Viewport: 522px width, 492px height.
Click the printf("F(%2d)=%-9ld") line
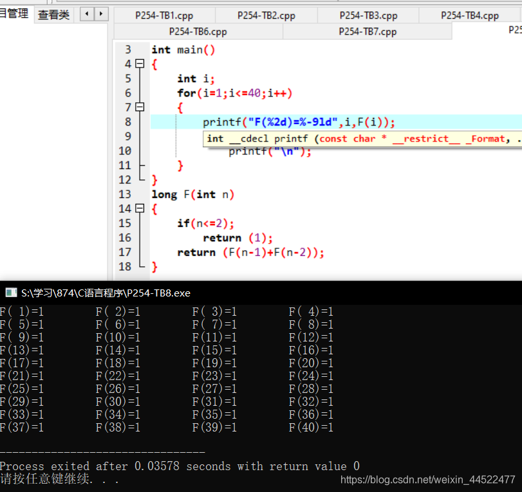coord(299,122)
